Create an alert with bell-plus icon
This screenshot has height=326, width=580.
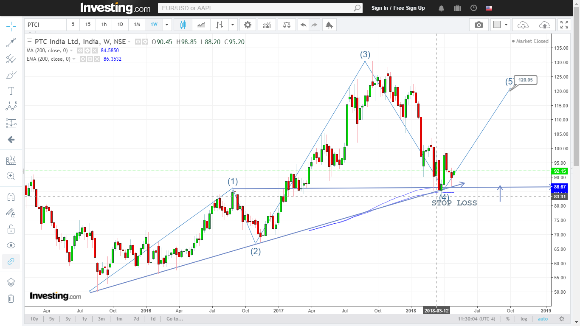(329, 25)
